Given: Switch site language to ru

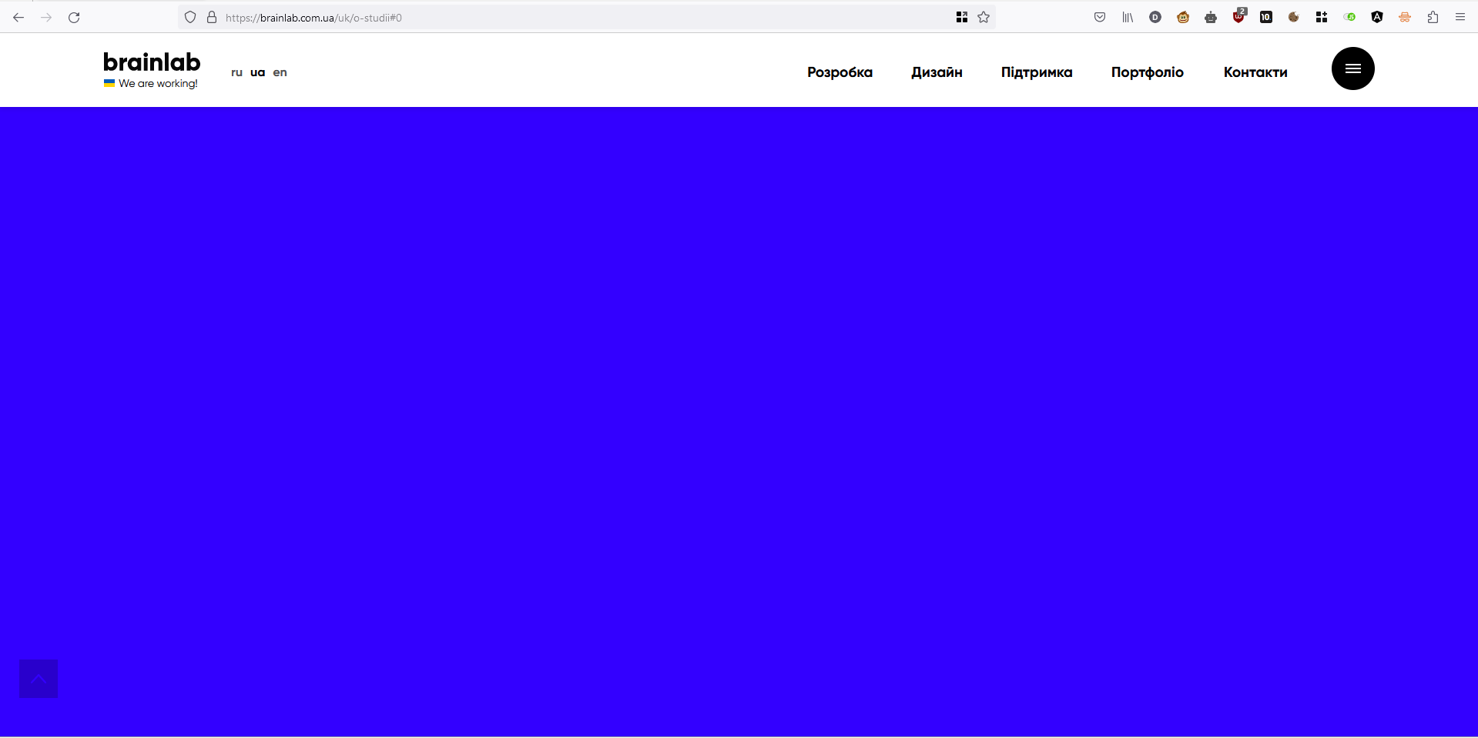Looking at the screenshot, I should (236, 72).
